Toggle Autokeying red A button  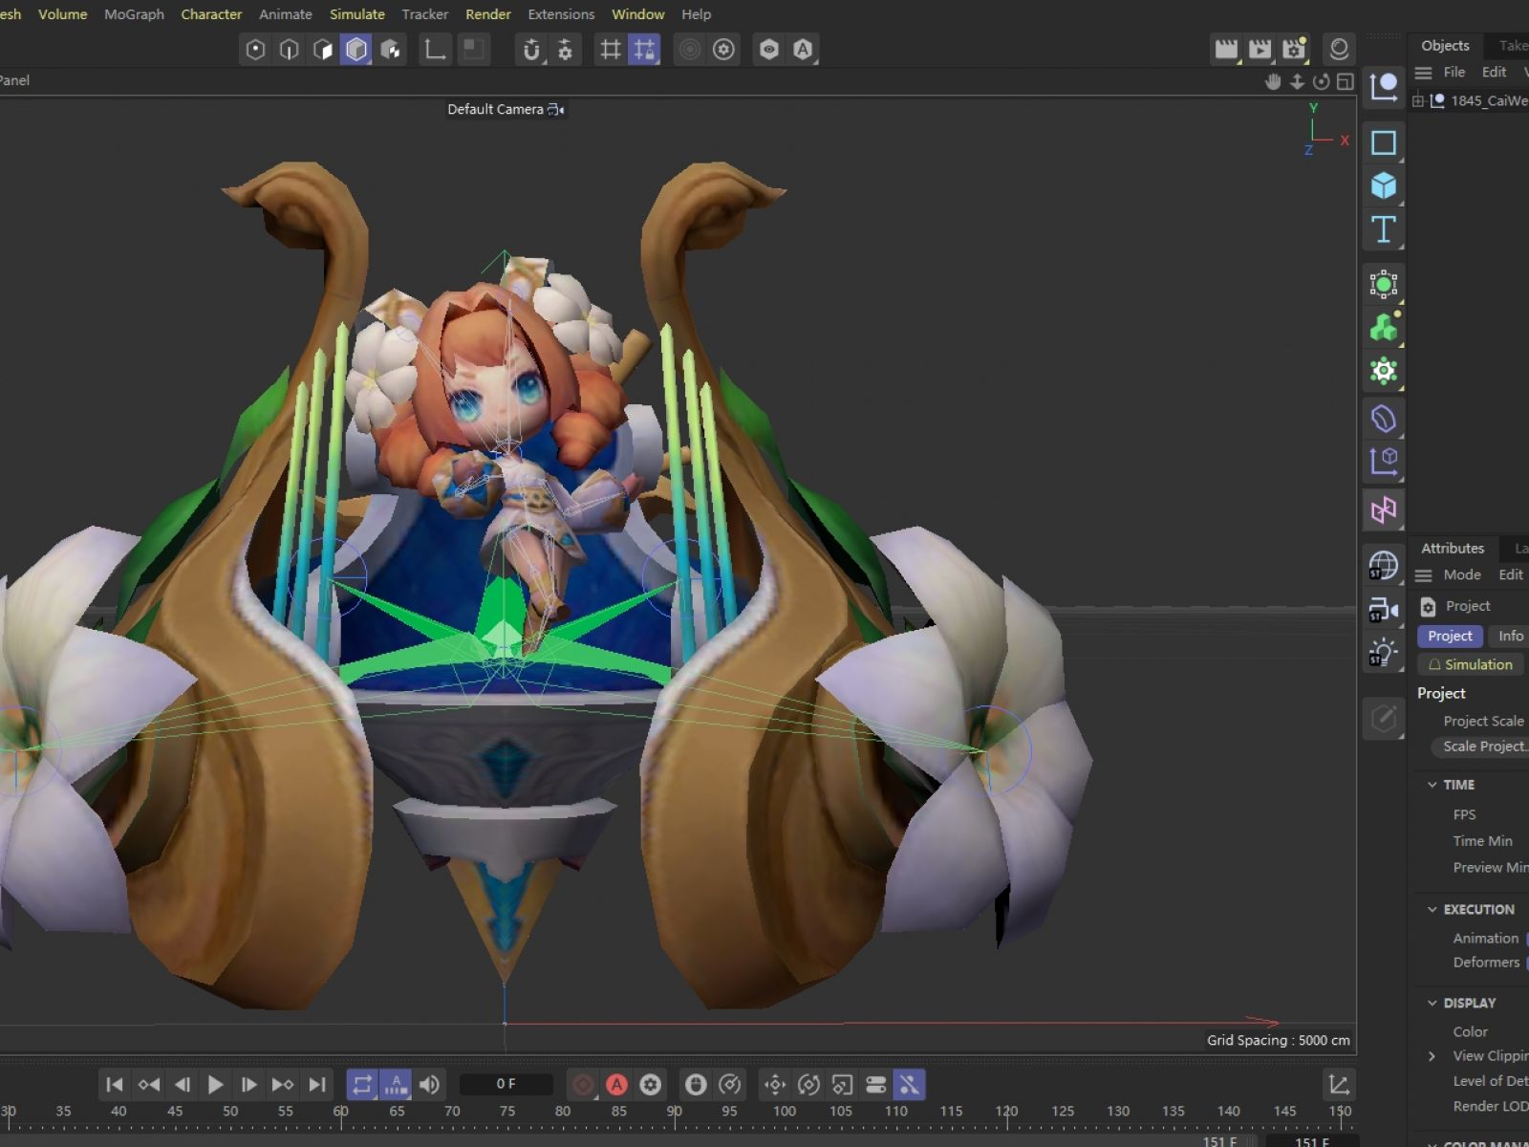[x=617, y=1085]
